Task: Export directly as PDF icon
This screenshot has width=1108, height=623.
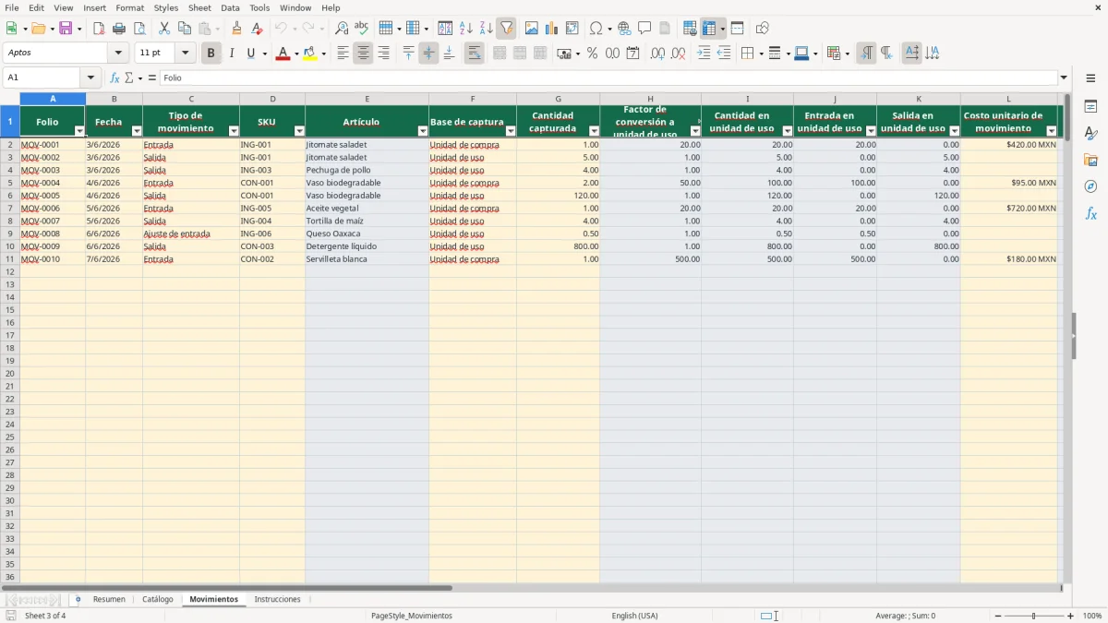Action: pyautogui.click(x=99, y=29)
